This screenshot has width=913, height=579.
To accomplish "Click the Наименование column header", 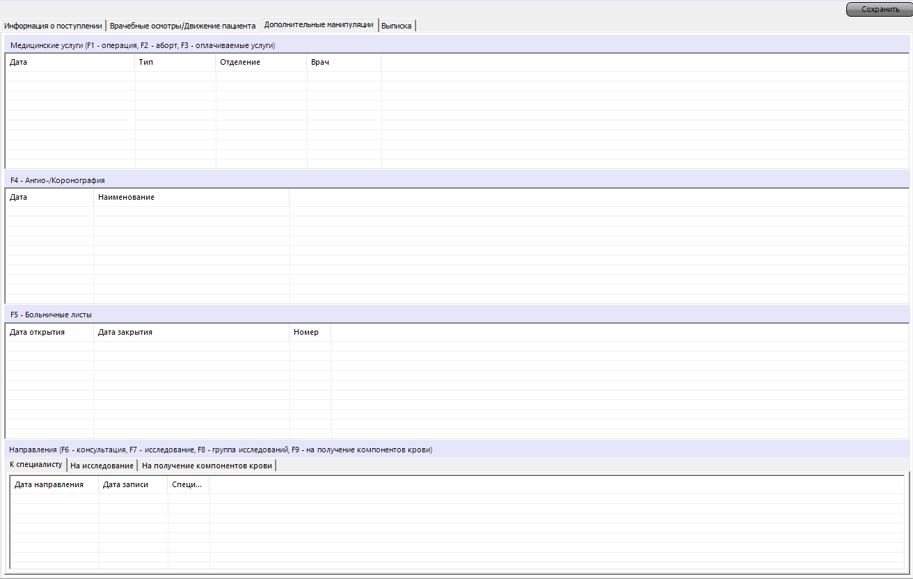I will click(x=191, y=198).
